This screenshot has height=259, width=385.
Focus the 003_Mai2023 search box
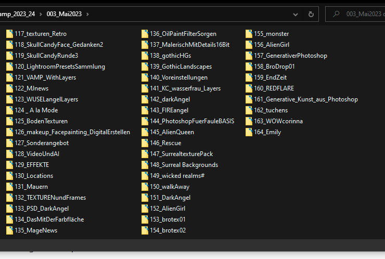coord(364,14)
